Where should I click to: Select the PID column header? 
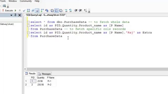click(33, 78)
